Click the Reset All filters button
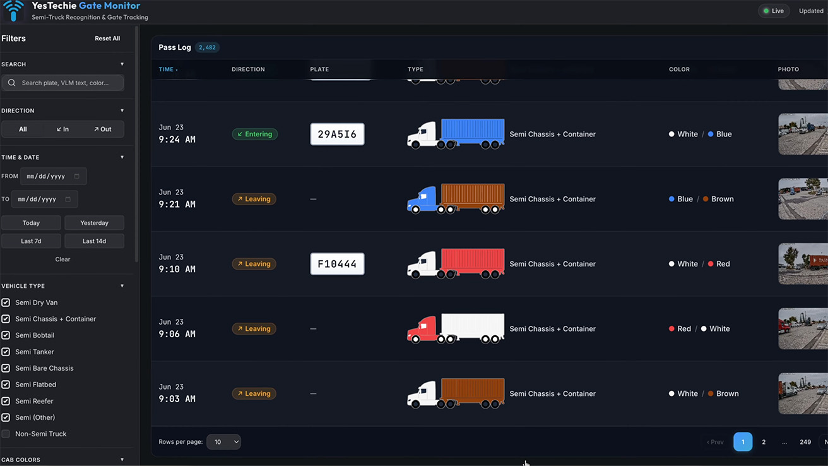828x466 pixels. tap(107, 39)
